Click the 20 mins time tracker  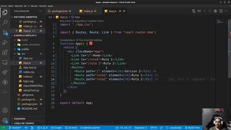(x=71, y=128)
